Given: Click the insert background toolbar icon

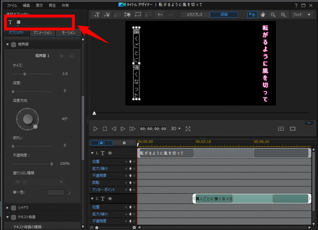Looking at the screenshot, I should click(x=138, y=15).
